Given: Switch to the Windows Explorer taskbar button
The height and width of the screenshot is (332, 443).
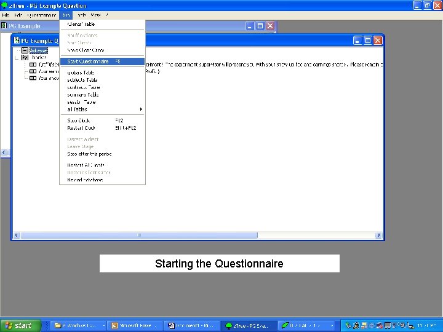Looking at the screenshot, I should pos(79,325).
